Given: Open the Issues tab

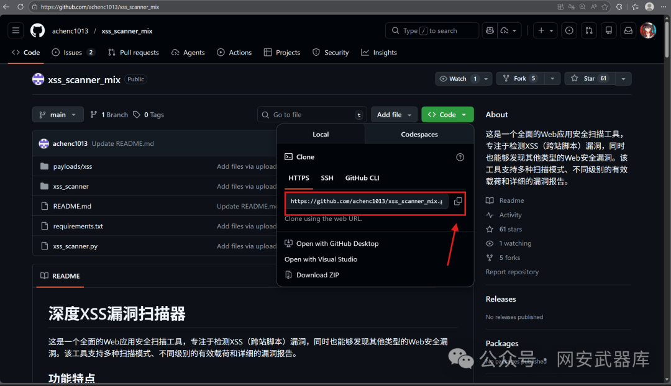Looking at the screenshot, I should click(x=73, y=53).
